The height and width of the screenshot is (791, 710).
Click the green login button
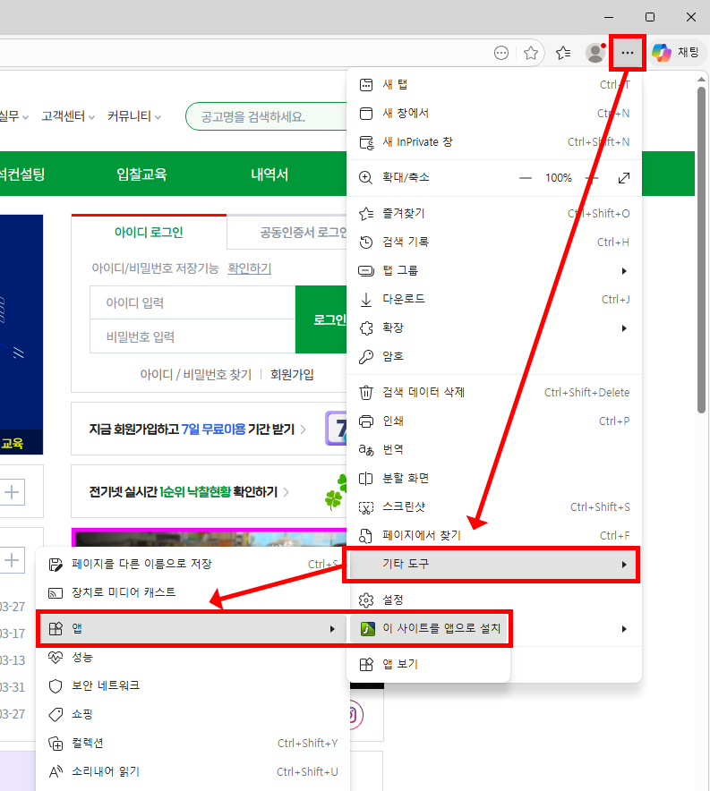coord(322,319)
